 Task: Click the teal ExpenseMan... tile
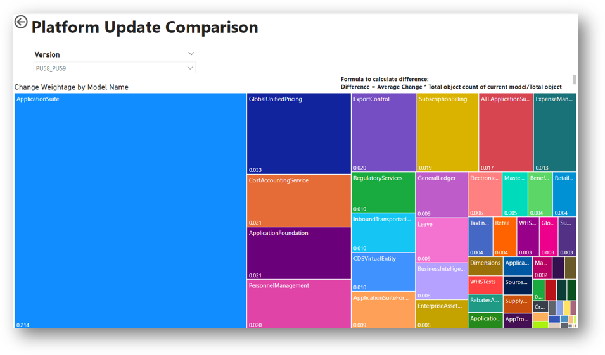click(x=554, y=132)
